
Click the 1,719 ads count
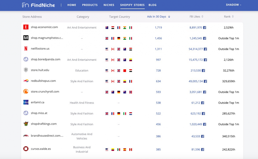[x=158, y=28]
